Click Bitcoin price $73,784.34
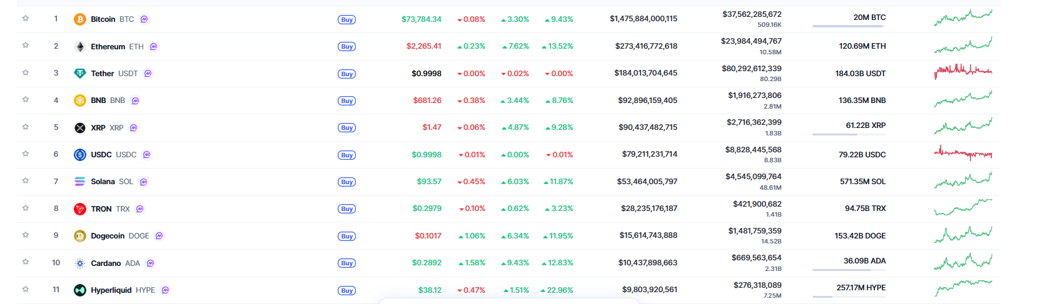Image resolution: width=1057 pixels, height=304 pixels. coord(422,19)
